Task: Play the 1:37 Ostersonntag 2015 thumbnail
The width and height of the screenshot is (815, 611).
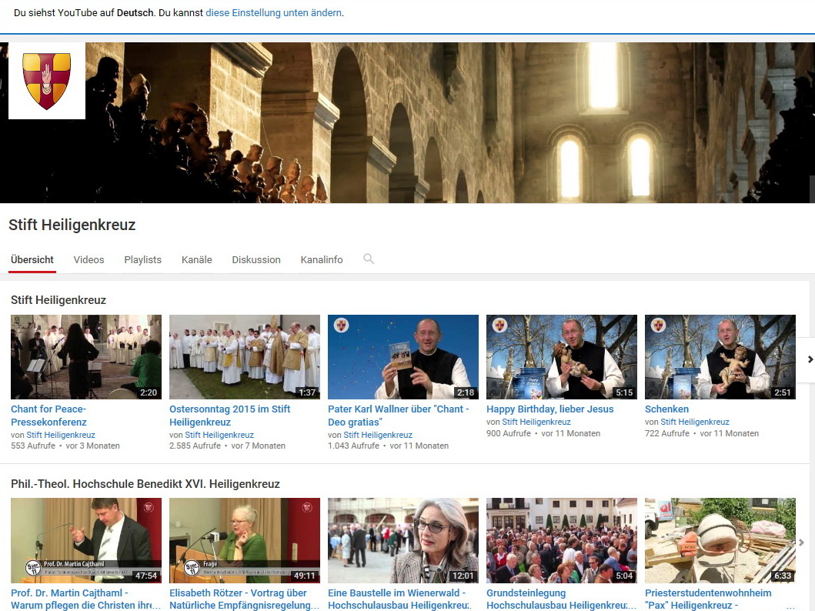Action: 245,357
